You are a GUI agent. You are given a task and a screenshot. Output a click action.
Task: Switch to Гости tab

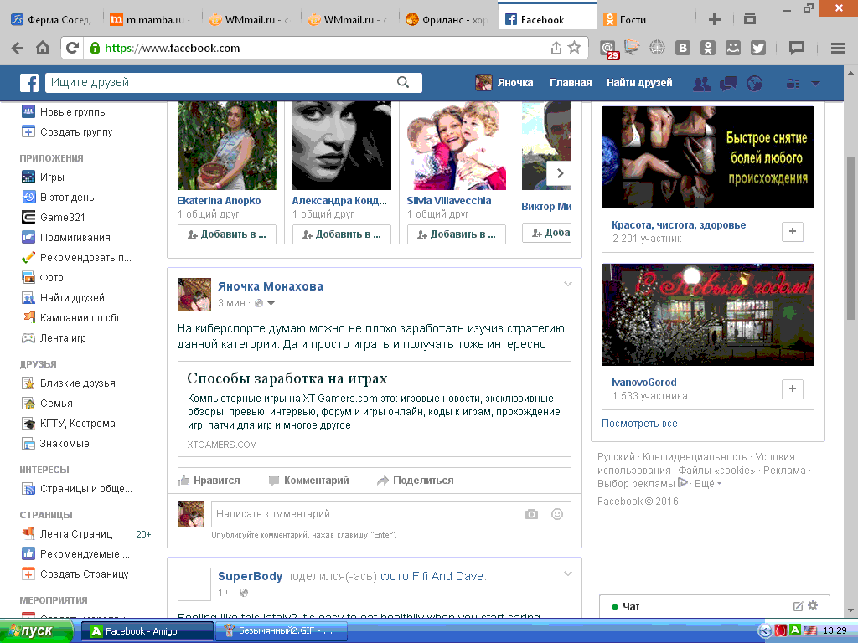(646, 20)
